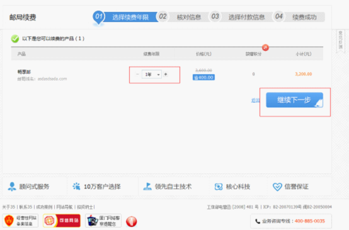This screenshot has height=230, width=349.
Task: Open the 网站导航 footer link
Action: [64, 207]
